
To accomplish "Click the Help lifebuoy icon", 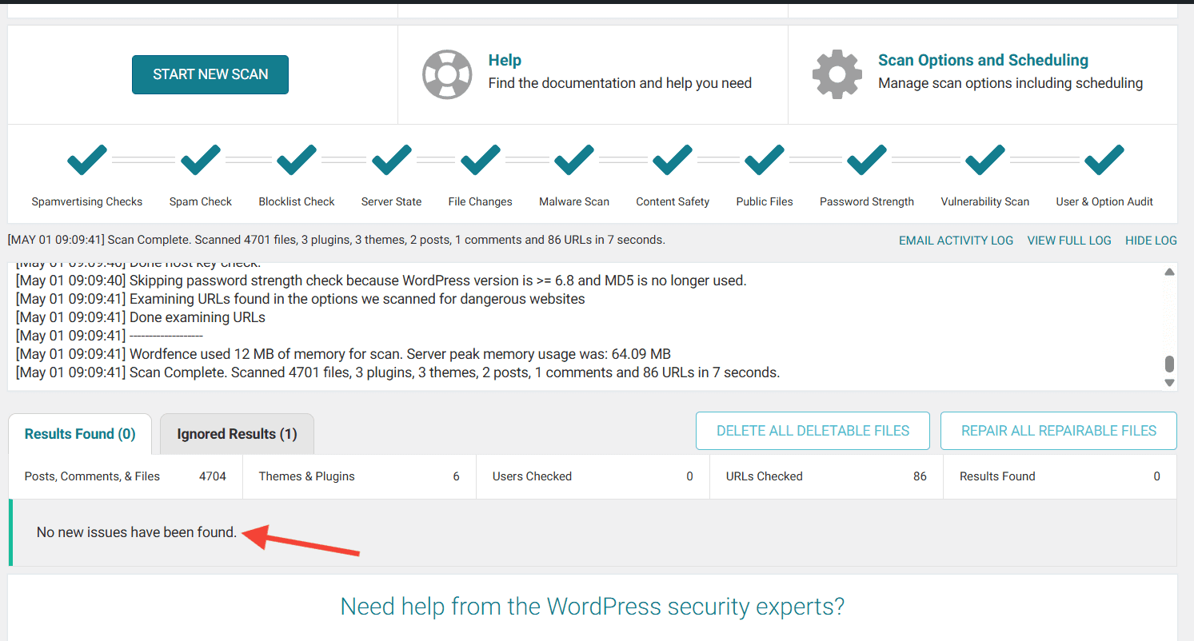I will click(447, 74).
